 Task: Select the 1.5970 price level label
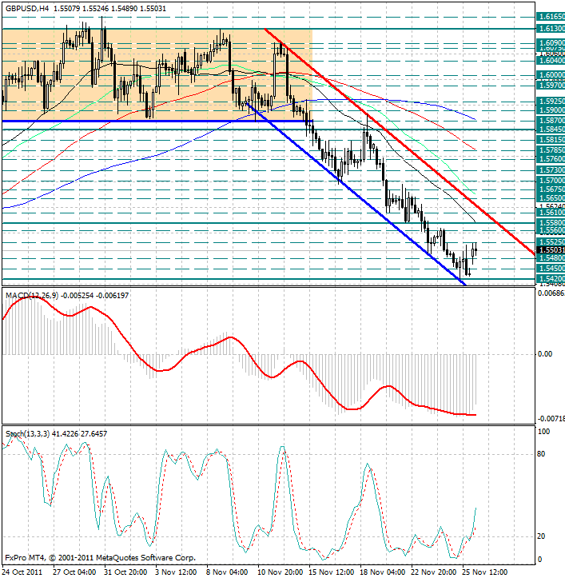551,86
